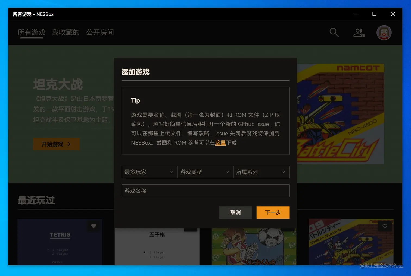Image resolution: width=411 pixels, height=276 pixels.
Task: Click the 取消 button
Action: point(235,212)
